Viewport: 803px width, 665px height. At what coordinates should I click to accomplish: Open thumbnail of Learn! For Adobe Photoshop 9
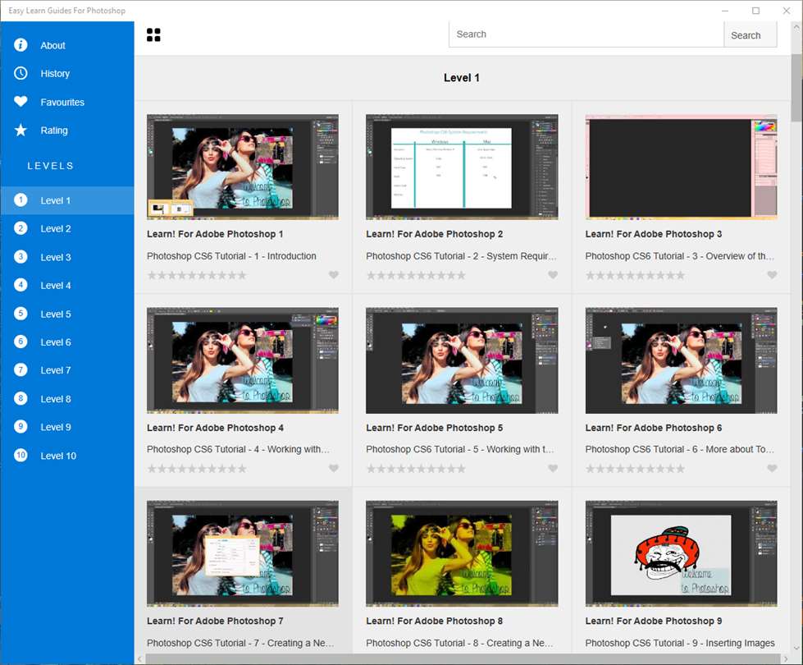coord(681,553)
